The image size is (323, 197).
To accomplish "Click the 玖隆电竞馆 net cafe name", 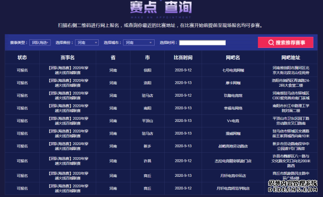I will click(233, 96).
